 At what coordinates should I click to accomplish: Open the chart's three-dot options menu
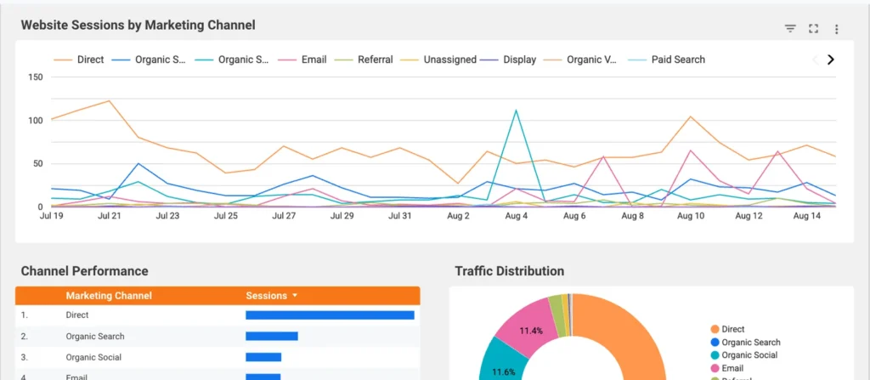(x=837, y=30)
